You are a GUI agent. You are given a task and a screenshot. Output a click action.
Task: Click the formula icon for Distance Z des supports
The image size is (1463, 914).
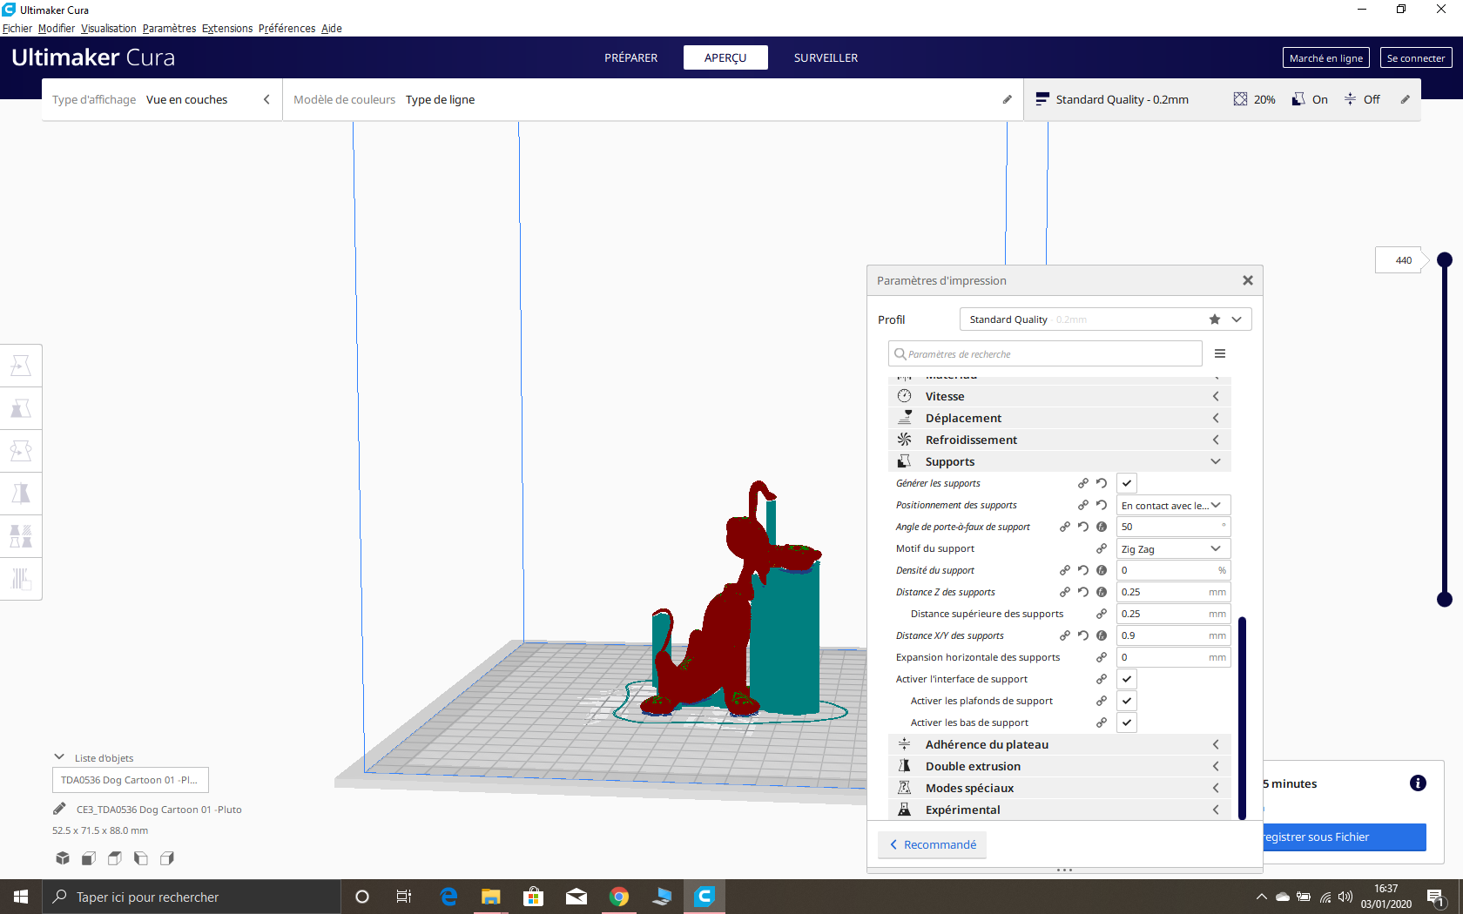point(1102,592)
